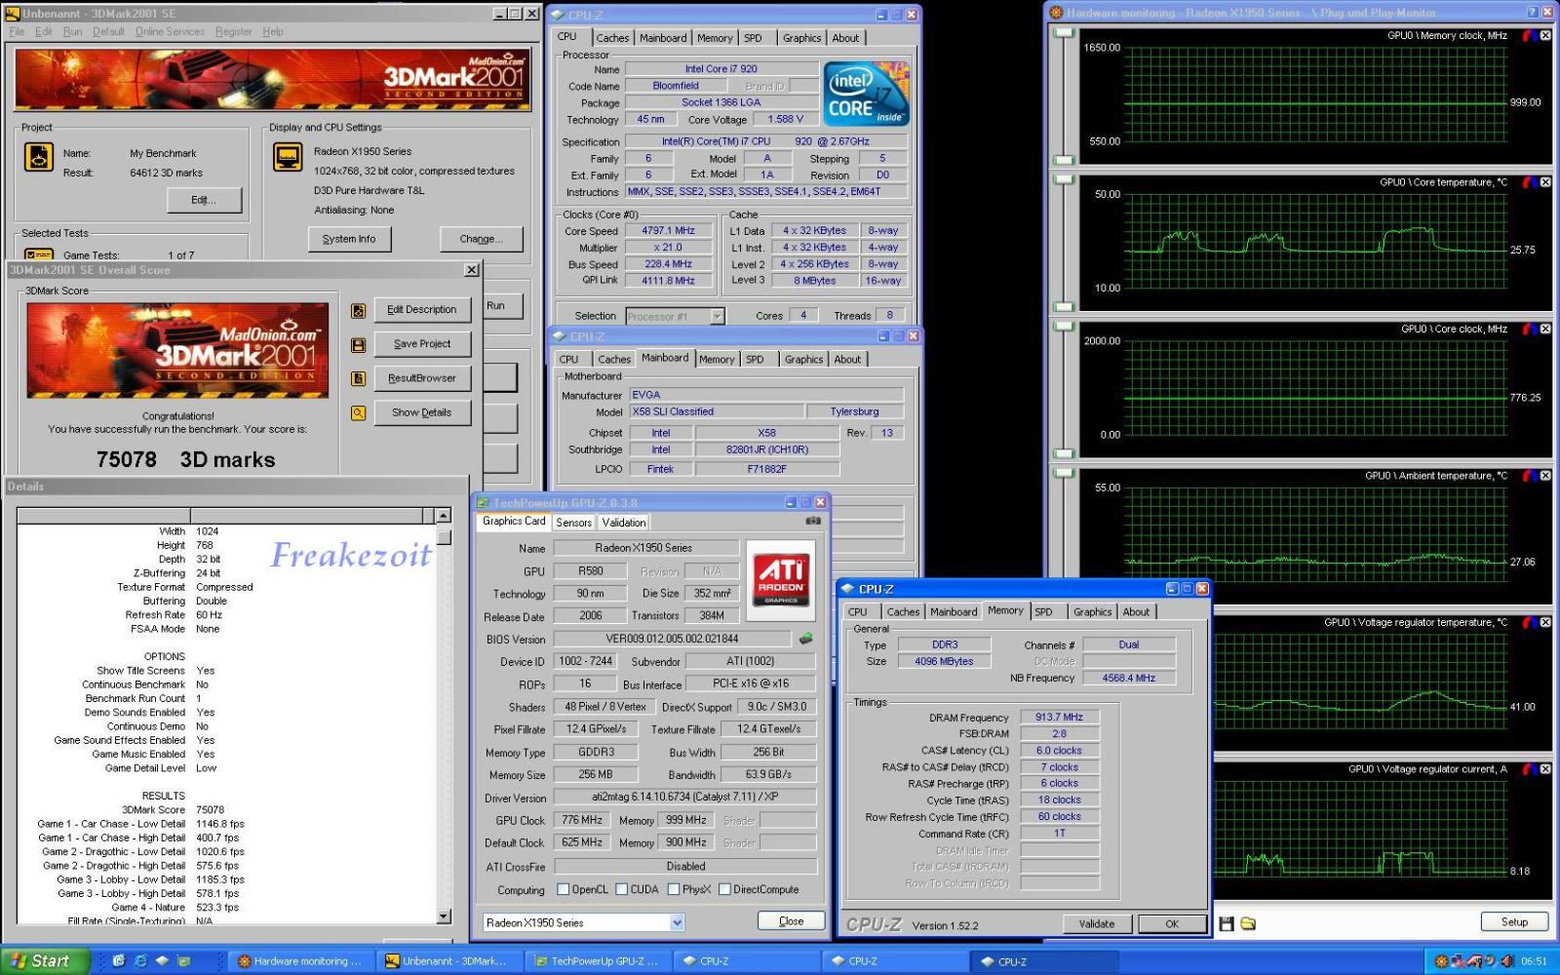Click the Driver Version field in GPU-Z
Viewport: 1560px width, 975px height.
coord(683,798)
